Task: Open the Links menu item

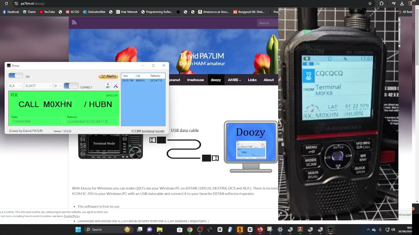Action: [252, 80]
